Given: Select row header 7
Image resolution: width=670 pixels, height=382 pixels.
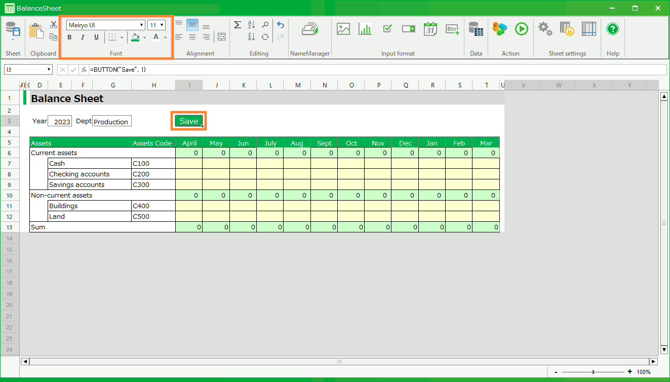Looking at the screenshot, I should tap(10, 164).
